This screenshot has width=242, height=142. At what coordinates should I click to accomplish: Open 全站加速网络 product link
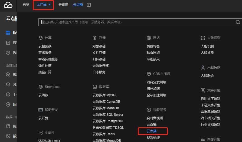pos(156,95)
